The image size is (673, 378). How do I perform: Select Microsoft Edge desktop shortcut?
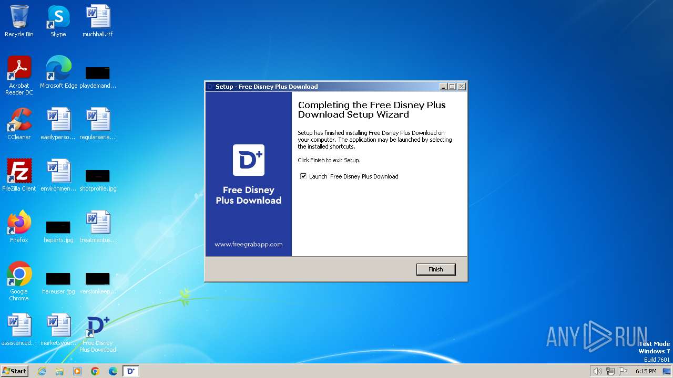(58, 72)
